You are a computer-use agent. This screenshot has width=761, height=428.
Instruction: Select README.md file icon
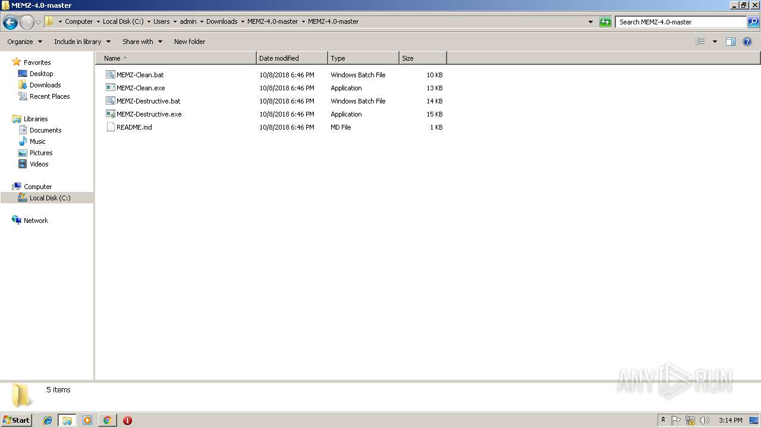pyautogui.click(x=110, y=127)
